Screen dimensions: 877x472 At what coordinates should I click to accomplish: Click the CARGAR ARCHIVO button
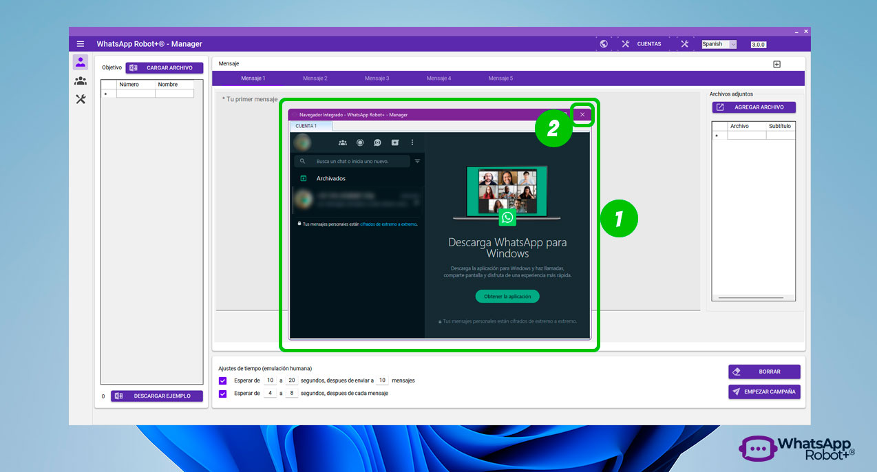164,68
